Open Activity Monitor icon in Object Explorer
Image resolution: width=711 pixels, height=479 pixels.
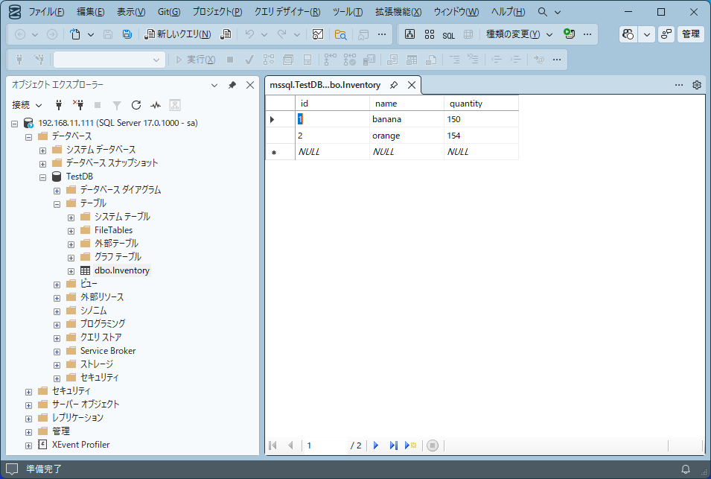[x=156, y=105]
